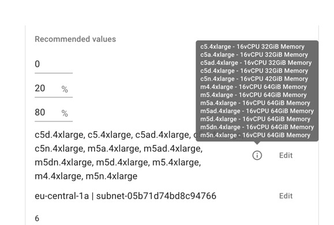
Task: Click tooltip line c5a.4xlarge 16vCPU 32GiB
Action: tap(254, 55)
